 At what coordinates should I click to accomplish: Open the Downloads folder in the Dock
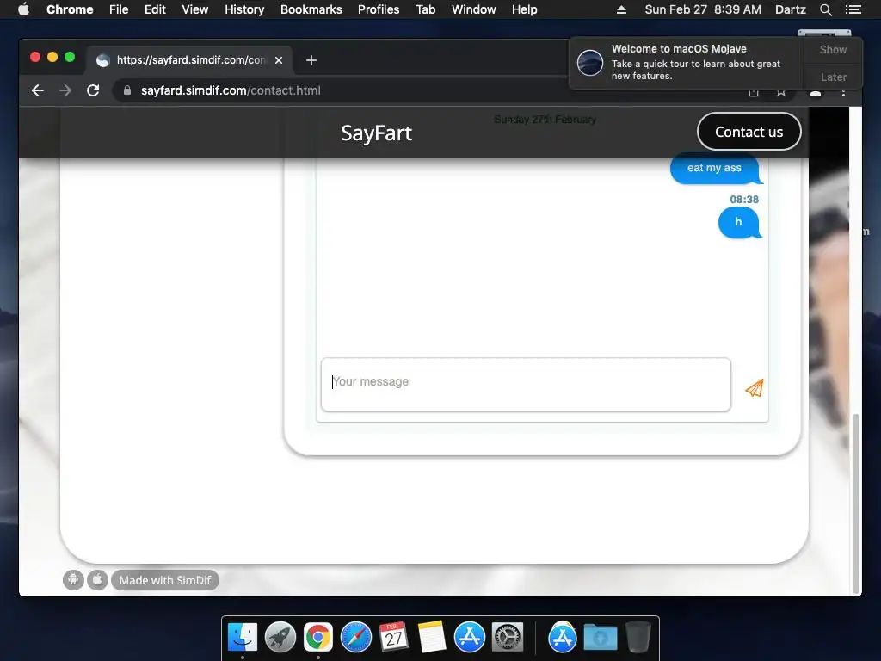coord(600,637)
